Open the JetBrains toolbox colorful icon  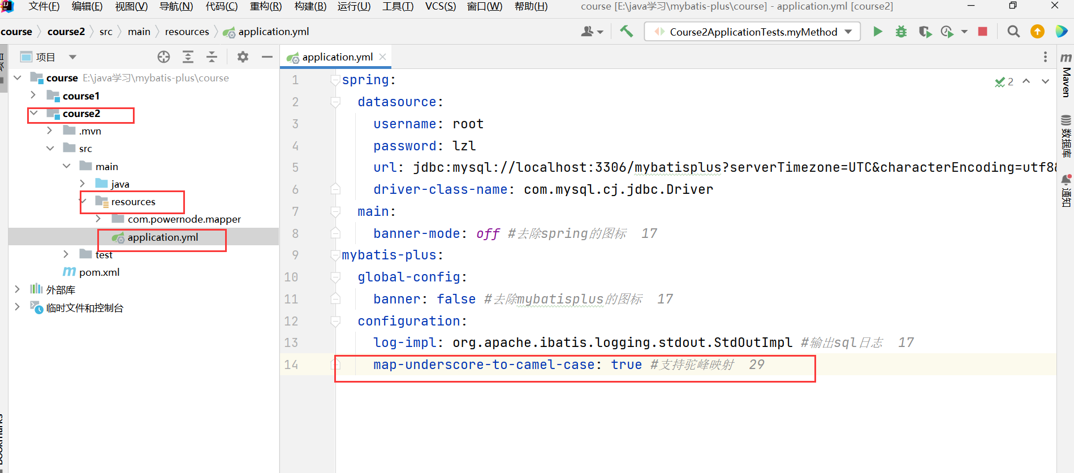[x=1062, y=32]
